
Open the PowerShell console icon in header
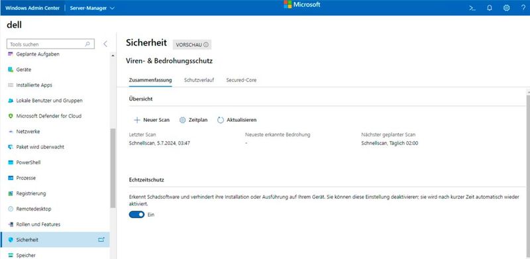(472, 8)
